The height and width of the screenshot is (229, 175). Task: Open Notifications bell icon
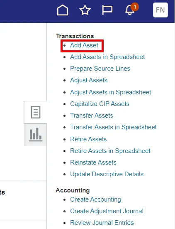130,10
